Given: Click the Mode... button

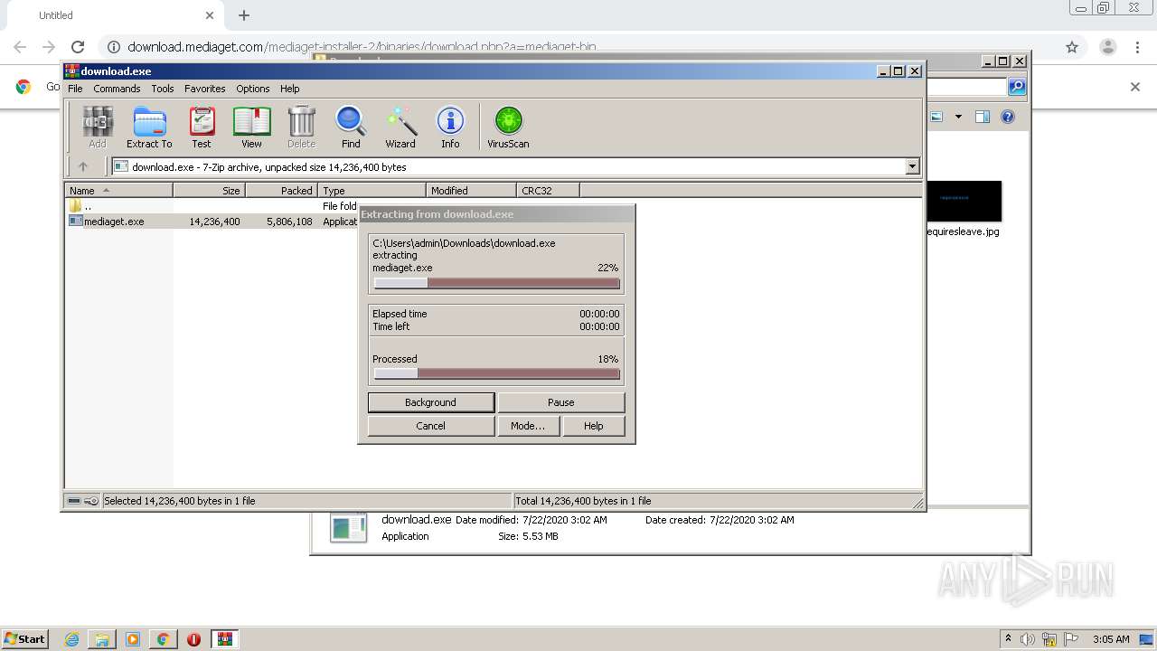Looking at the screenshot, I should [x=528, y=426].
